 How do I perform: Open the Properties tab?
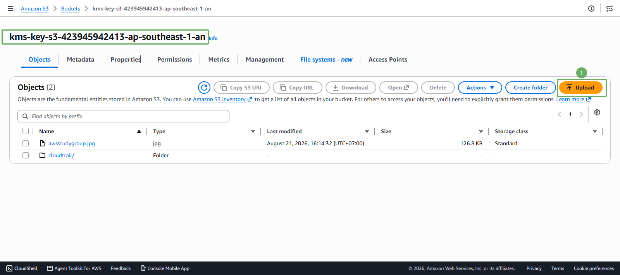coord(126,60)
